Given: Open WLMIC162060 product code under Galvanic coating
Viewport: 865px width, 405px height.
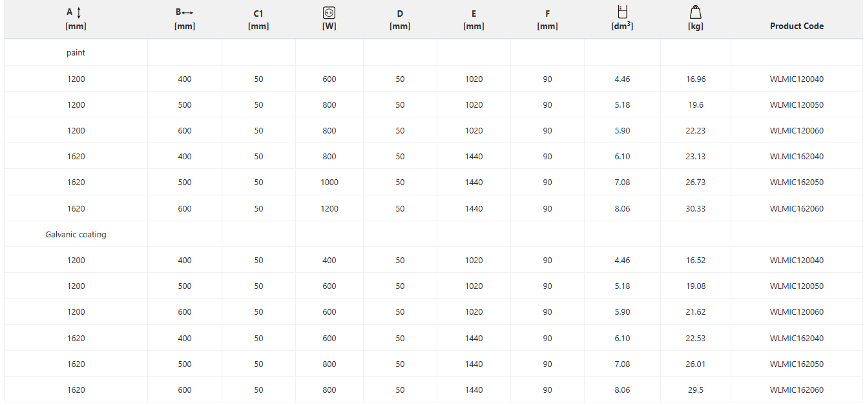Looking at the screenshot, I should [797, 390].
